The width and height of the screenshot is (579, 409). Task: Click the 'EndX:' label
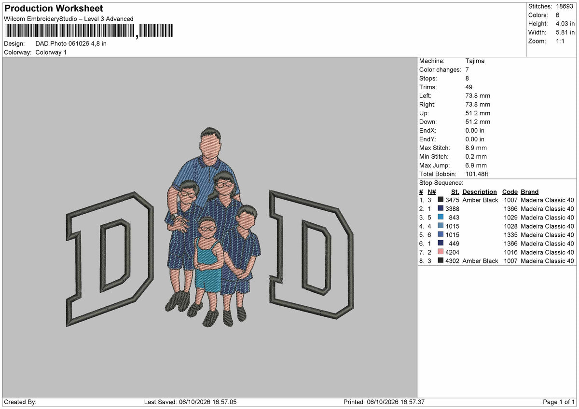[x=428, y=130]
